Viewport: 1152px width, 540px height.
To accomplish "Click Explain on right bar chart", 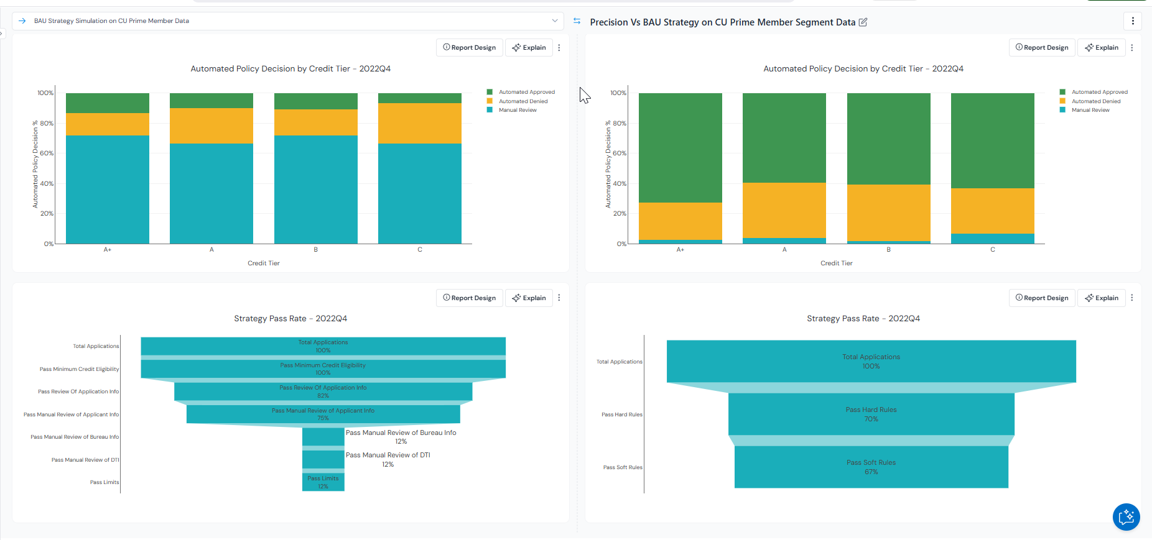I will pos(1102,48).
